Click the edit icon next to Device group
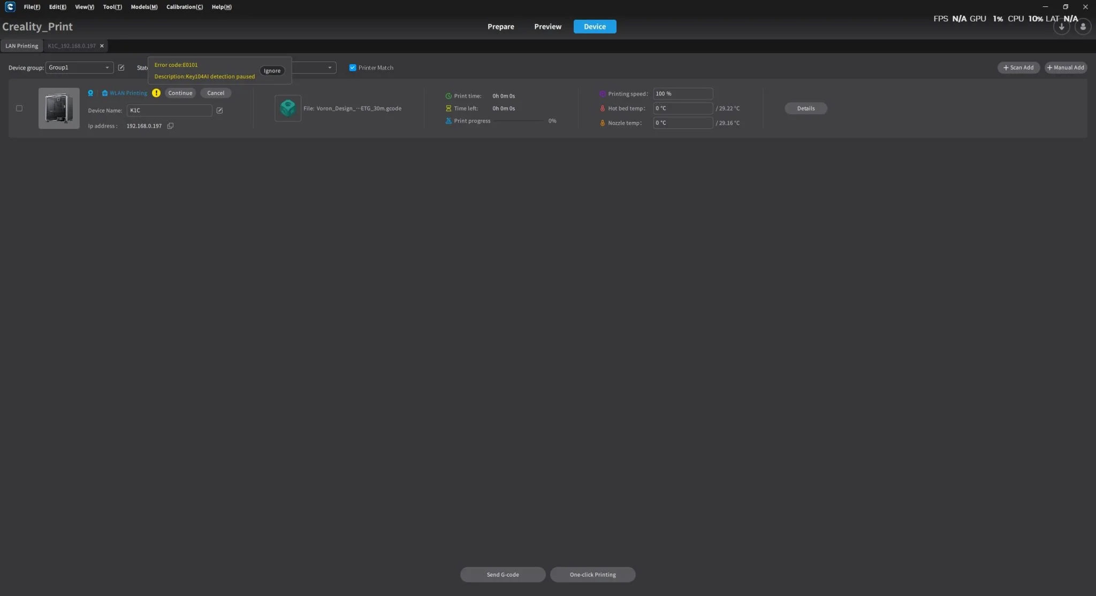 [x=121, y=68]
